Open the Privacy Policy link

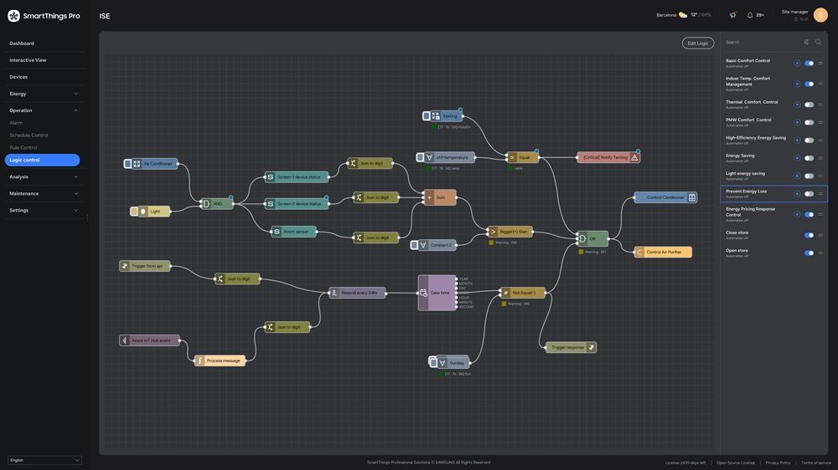pos(778,462)
